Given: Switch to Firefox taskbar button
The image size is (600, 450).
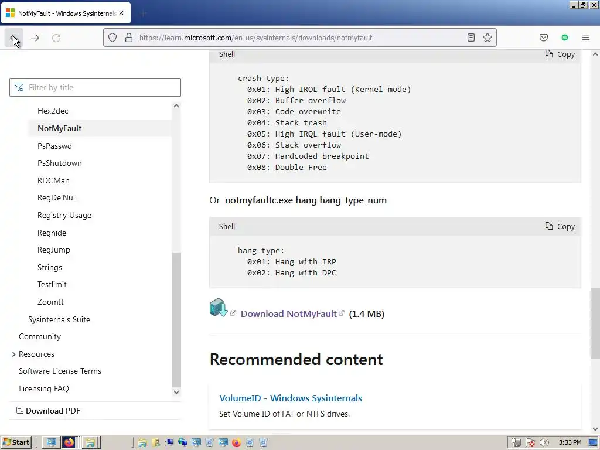Looking at the screenshot, I should (69, 442).
